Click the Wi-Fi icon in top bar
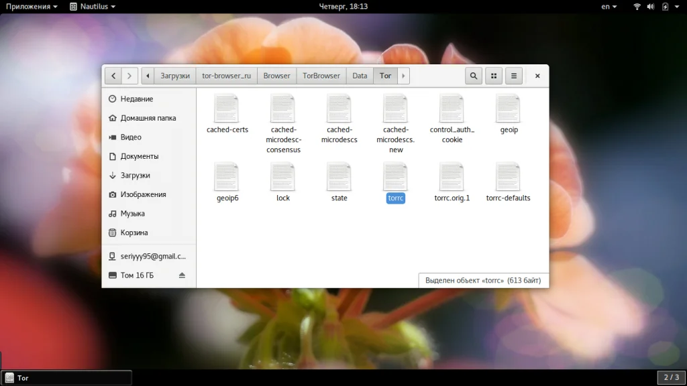 [637, 7]
